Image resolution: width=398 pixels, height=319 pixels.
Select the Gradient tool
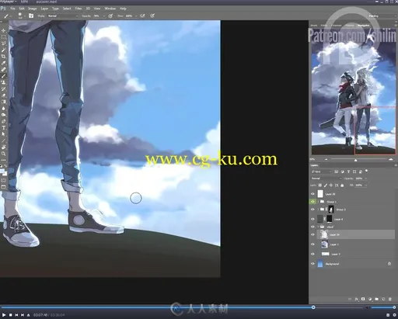coord(4,102)
